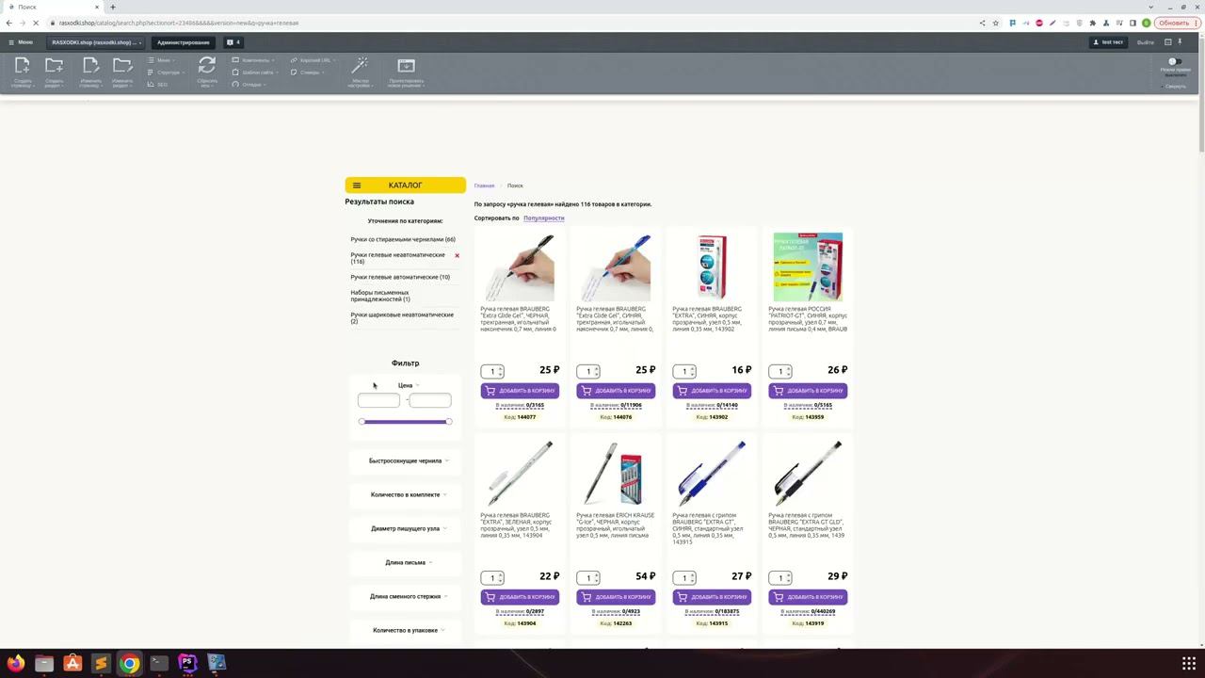Click the admin panel window-mode icon

click(x=1168, y=42)
